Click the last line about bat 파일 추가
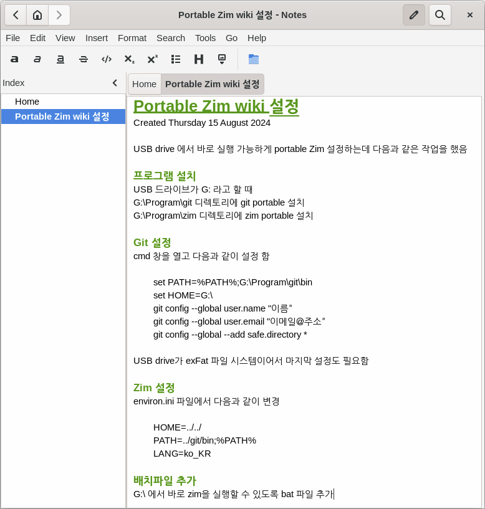The image size is (485, 509). pos(234,494)
